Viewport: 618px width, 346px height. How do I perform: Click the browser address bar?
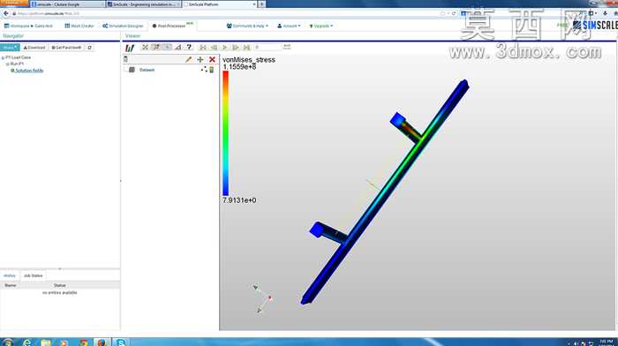(x=224, y=13)
